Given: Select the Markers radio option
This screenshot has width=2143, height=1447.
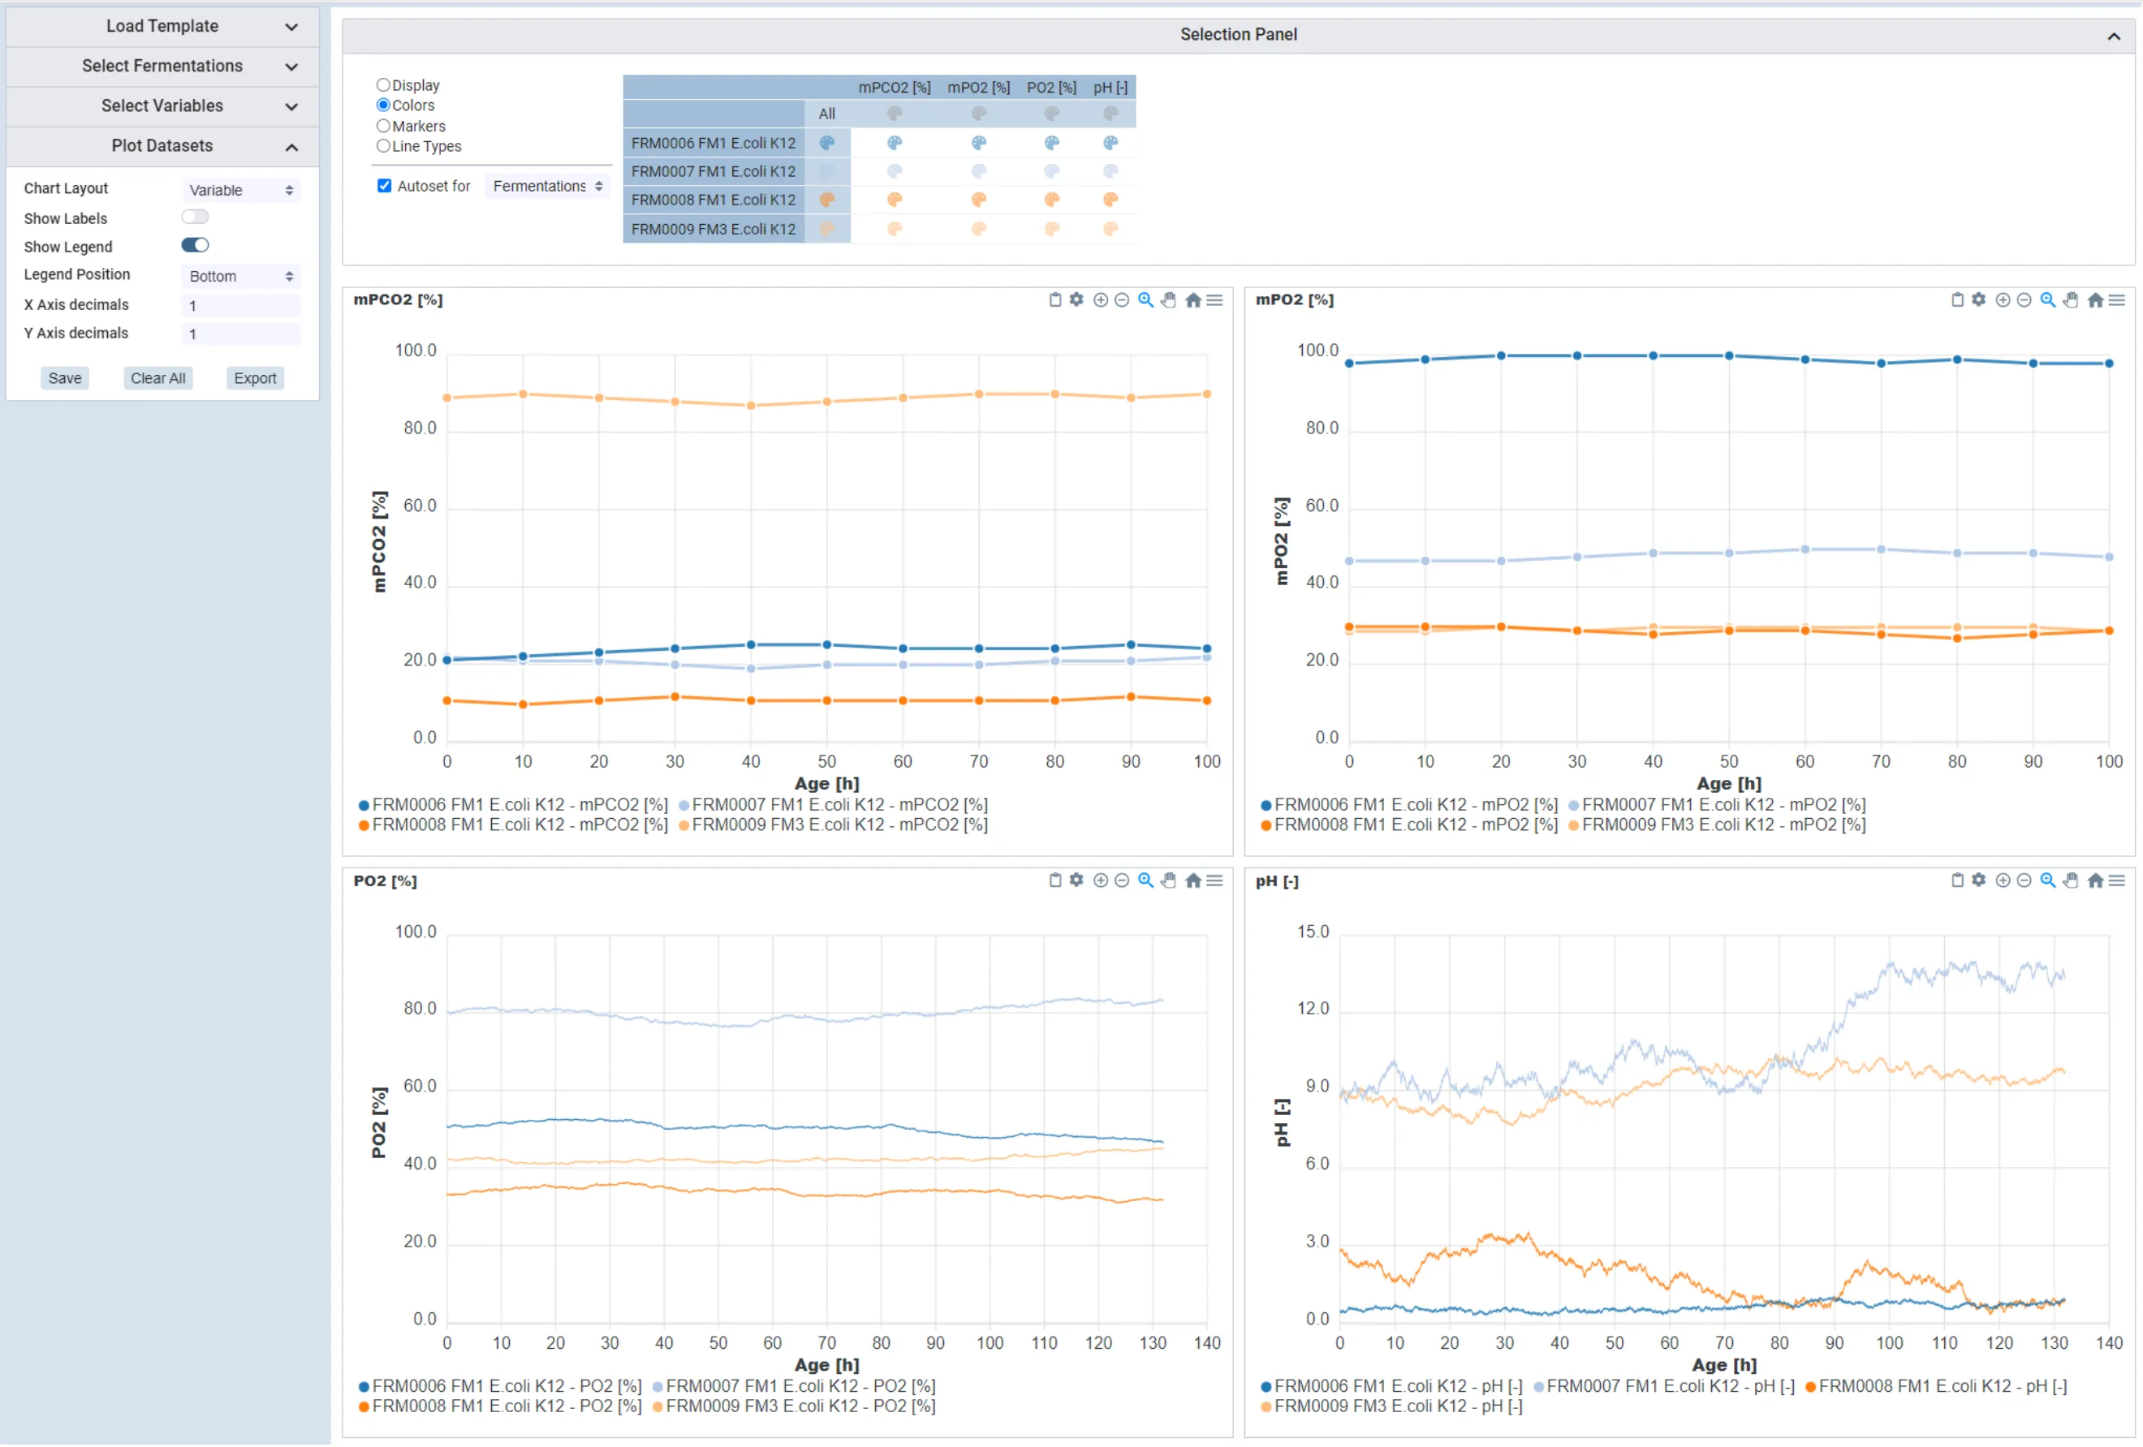Looking at the screenshot, I should pyautogui.click(x=382, y=125).
